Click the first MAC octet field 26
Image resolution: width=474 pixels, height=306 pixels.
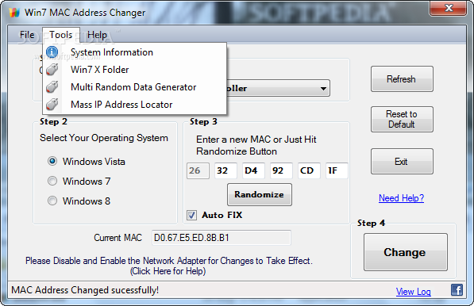[198, 170]
